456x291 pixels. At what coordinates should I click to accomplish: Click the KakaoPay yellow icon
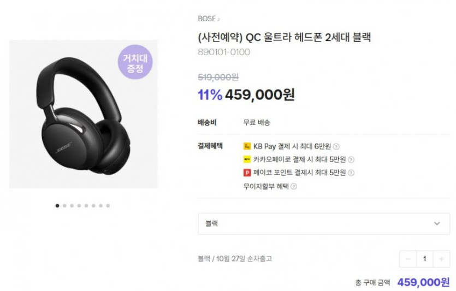point(247,159)
